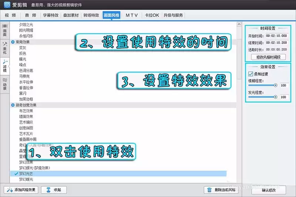Click the 模糊程度 slider handle
Screen dimensions: 296x197
pos(275,86)
